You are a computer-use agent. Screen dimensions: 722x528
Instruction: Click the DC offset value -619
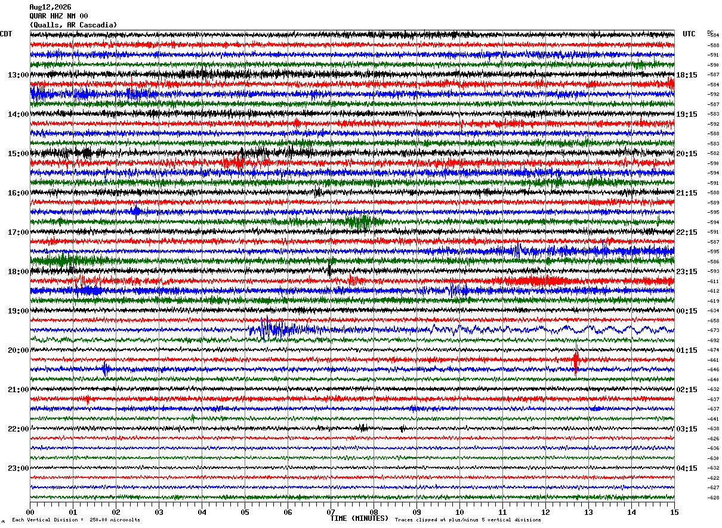[713, 301]
